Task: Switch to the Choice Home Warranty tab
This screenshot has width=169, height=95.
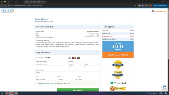Action: tap(34, 2)
